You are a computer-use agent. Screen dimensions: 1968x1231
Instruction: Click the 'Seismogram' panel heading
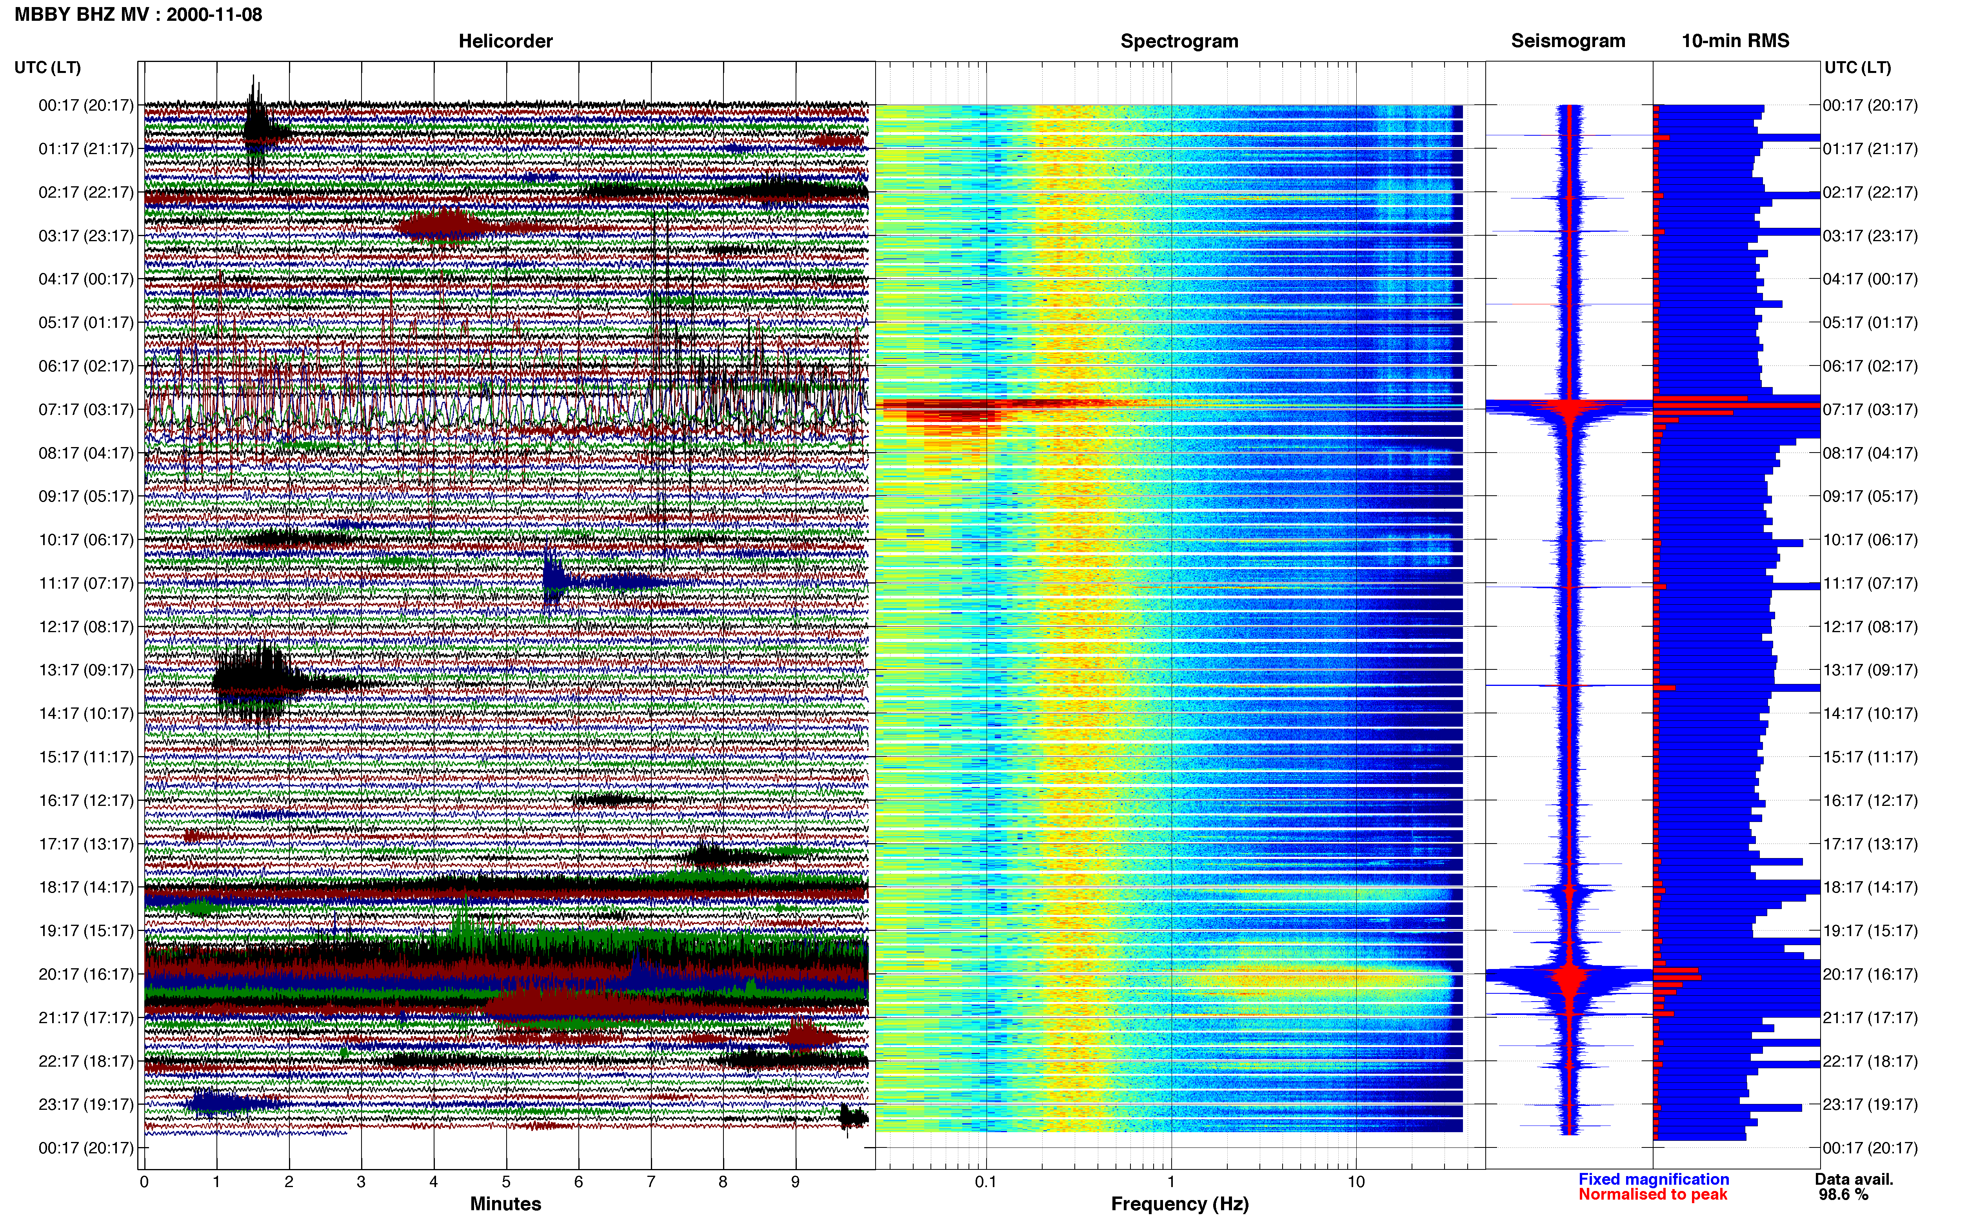[x=1568, y=41]
